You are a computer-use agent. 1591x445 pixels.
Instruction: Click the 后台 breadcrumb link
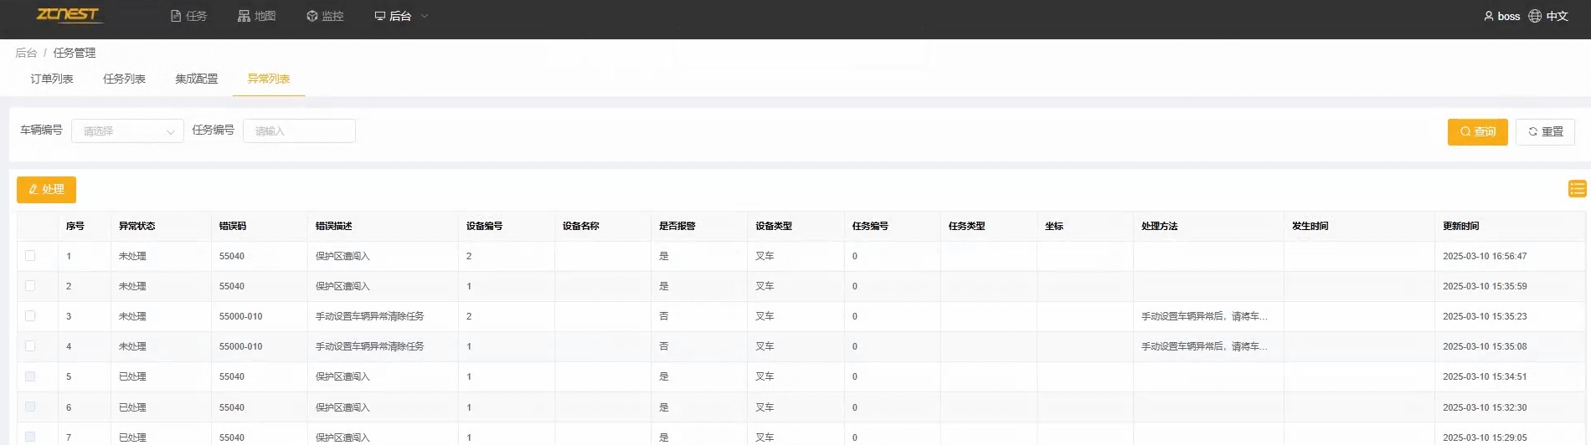click(26, 53)
